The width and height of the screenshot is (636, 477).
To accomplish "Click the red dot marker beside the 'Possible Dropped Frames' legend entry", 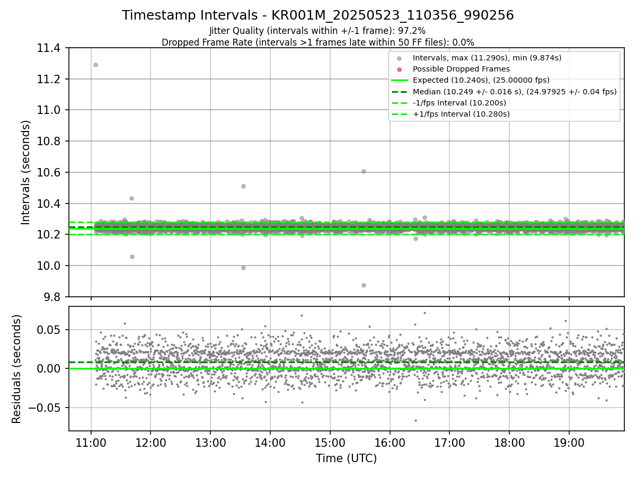I will coord(400,69).
